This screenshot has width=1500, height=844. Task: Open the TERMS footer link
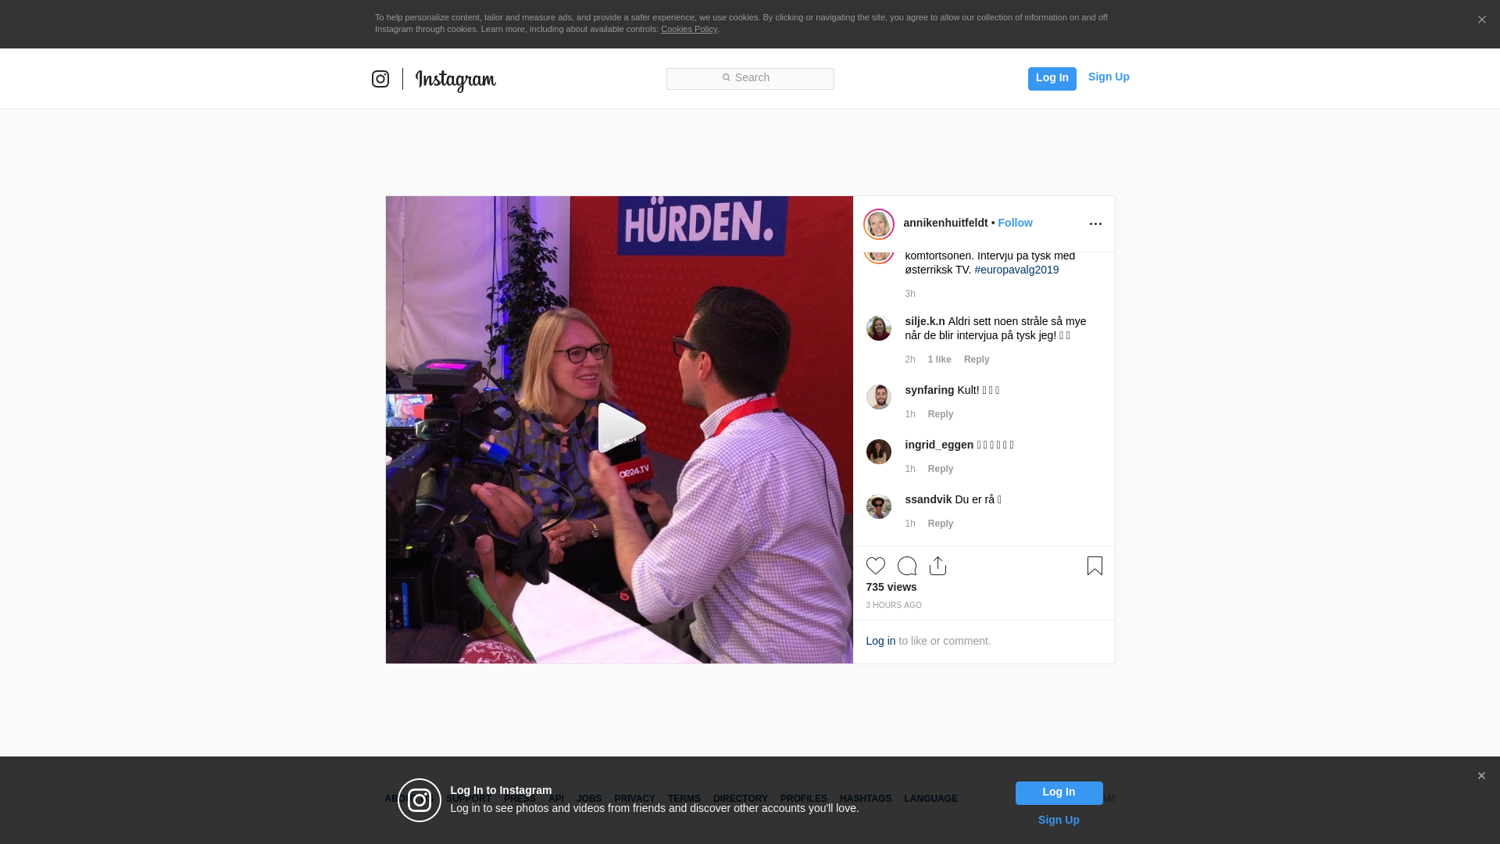pyautogui.click(x=684, y=799)
